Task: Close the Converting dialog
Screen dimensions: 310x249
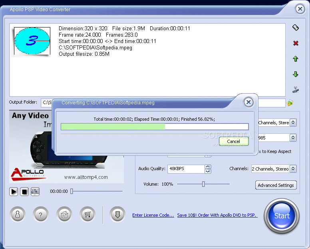Action: click(x=248, y=102)
